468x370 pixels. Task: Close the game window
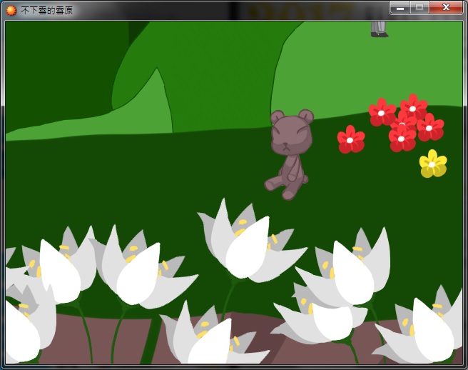(x=446, y=8)
